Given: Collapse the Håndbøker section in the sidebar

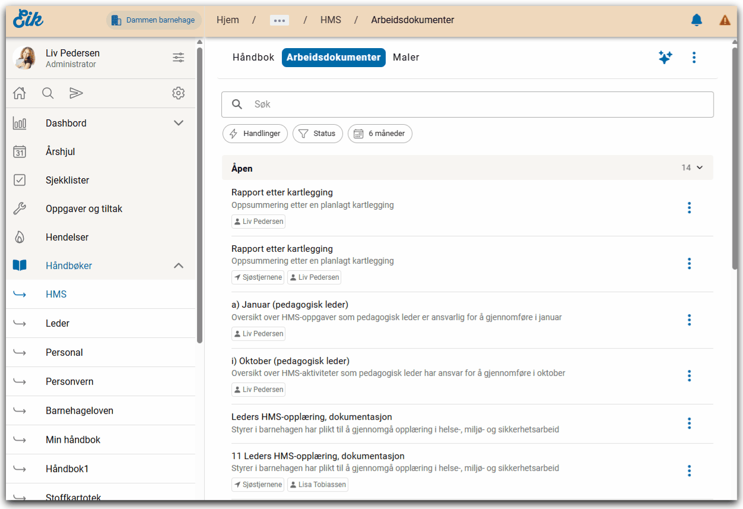Looking at the screenshot, I should pos(178,265).
